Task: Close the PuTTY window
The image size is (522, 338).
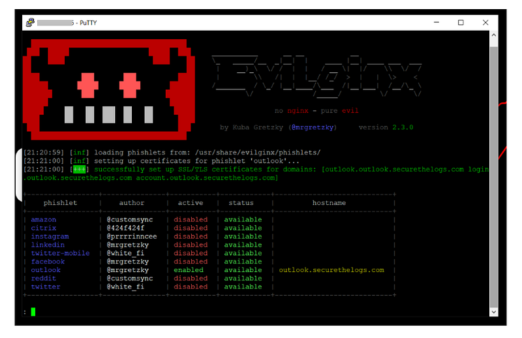Action: 485,23
